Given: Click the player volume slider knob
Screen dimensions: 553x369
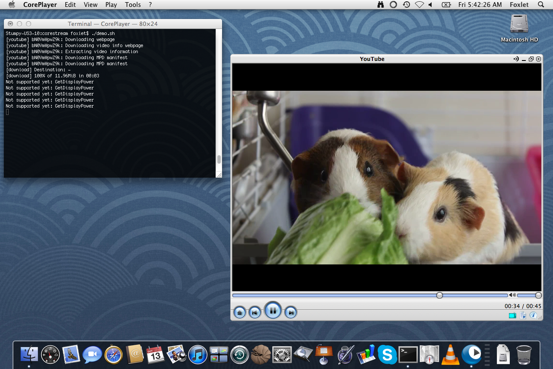Looking at the screenshot, I should pyautogui.click(x=538, y=295).
